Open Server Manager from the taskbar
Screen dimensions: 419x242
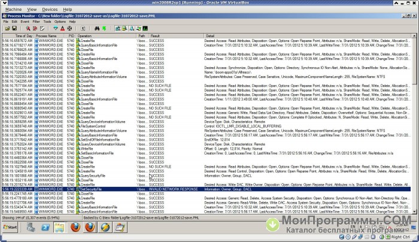31,228
